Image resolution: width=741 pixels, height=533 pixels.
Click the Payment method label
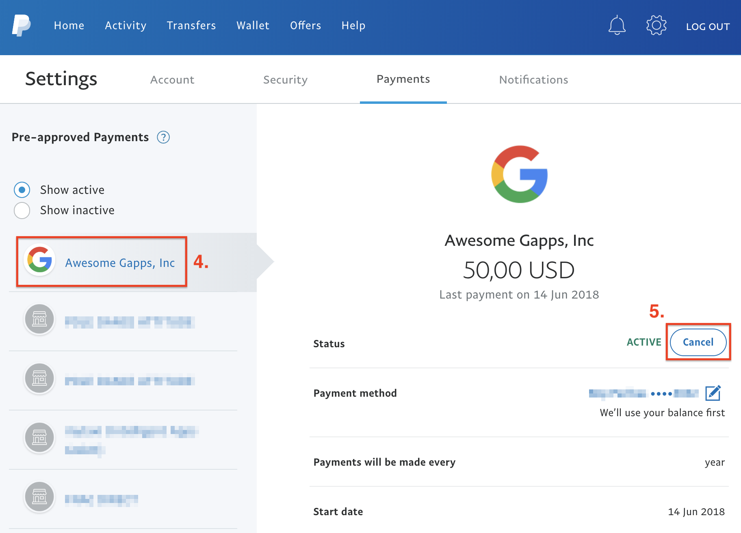point(355,393)
